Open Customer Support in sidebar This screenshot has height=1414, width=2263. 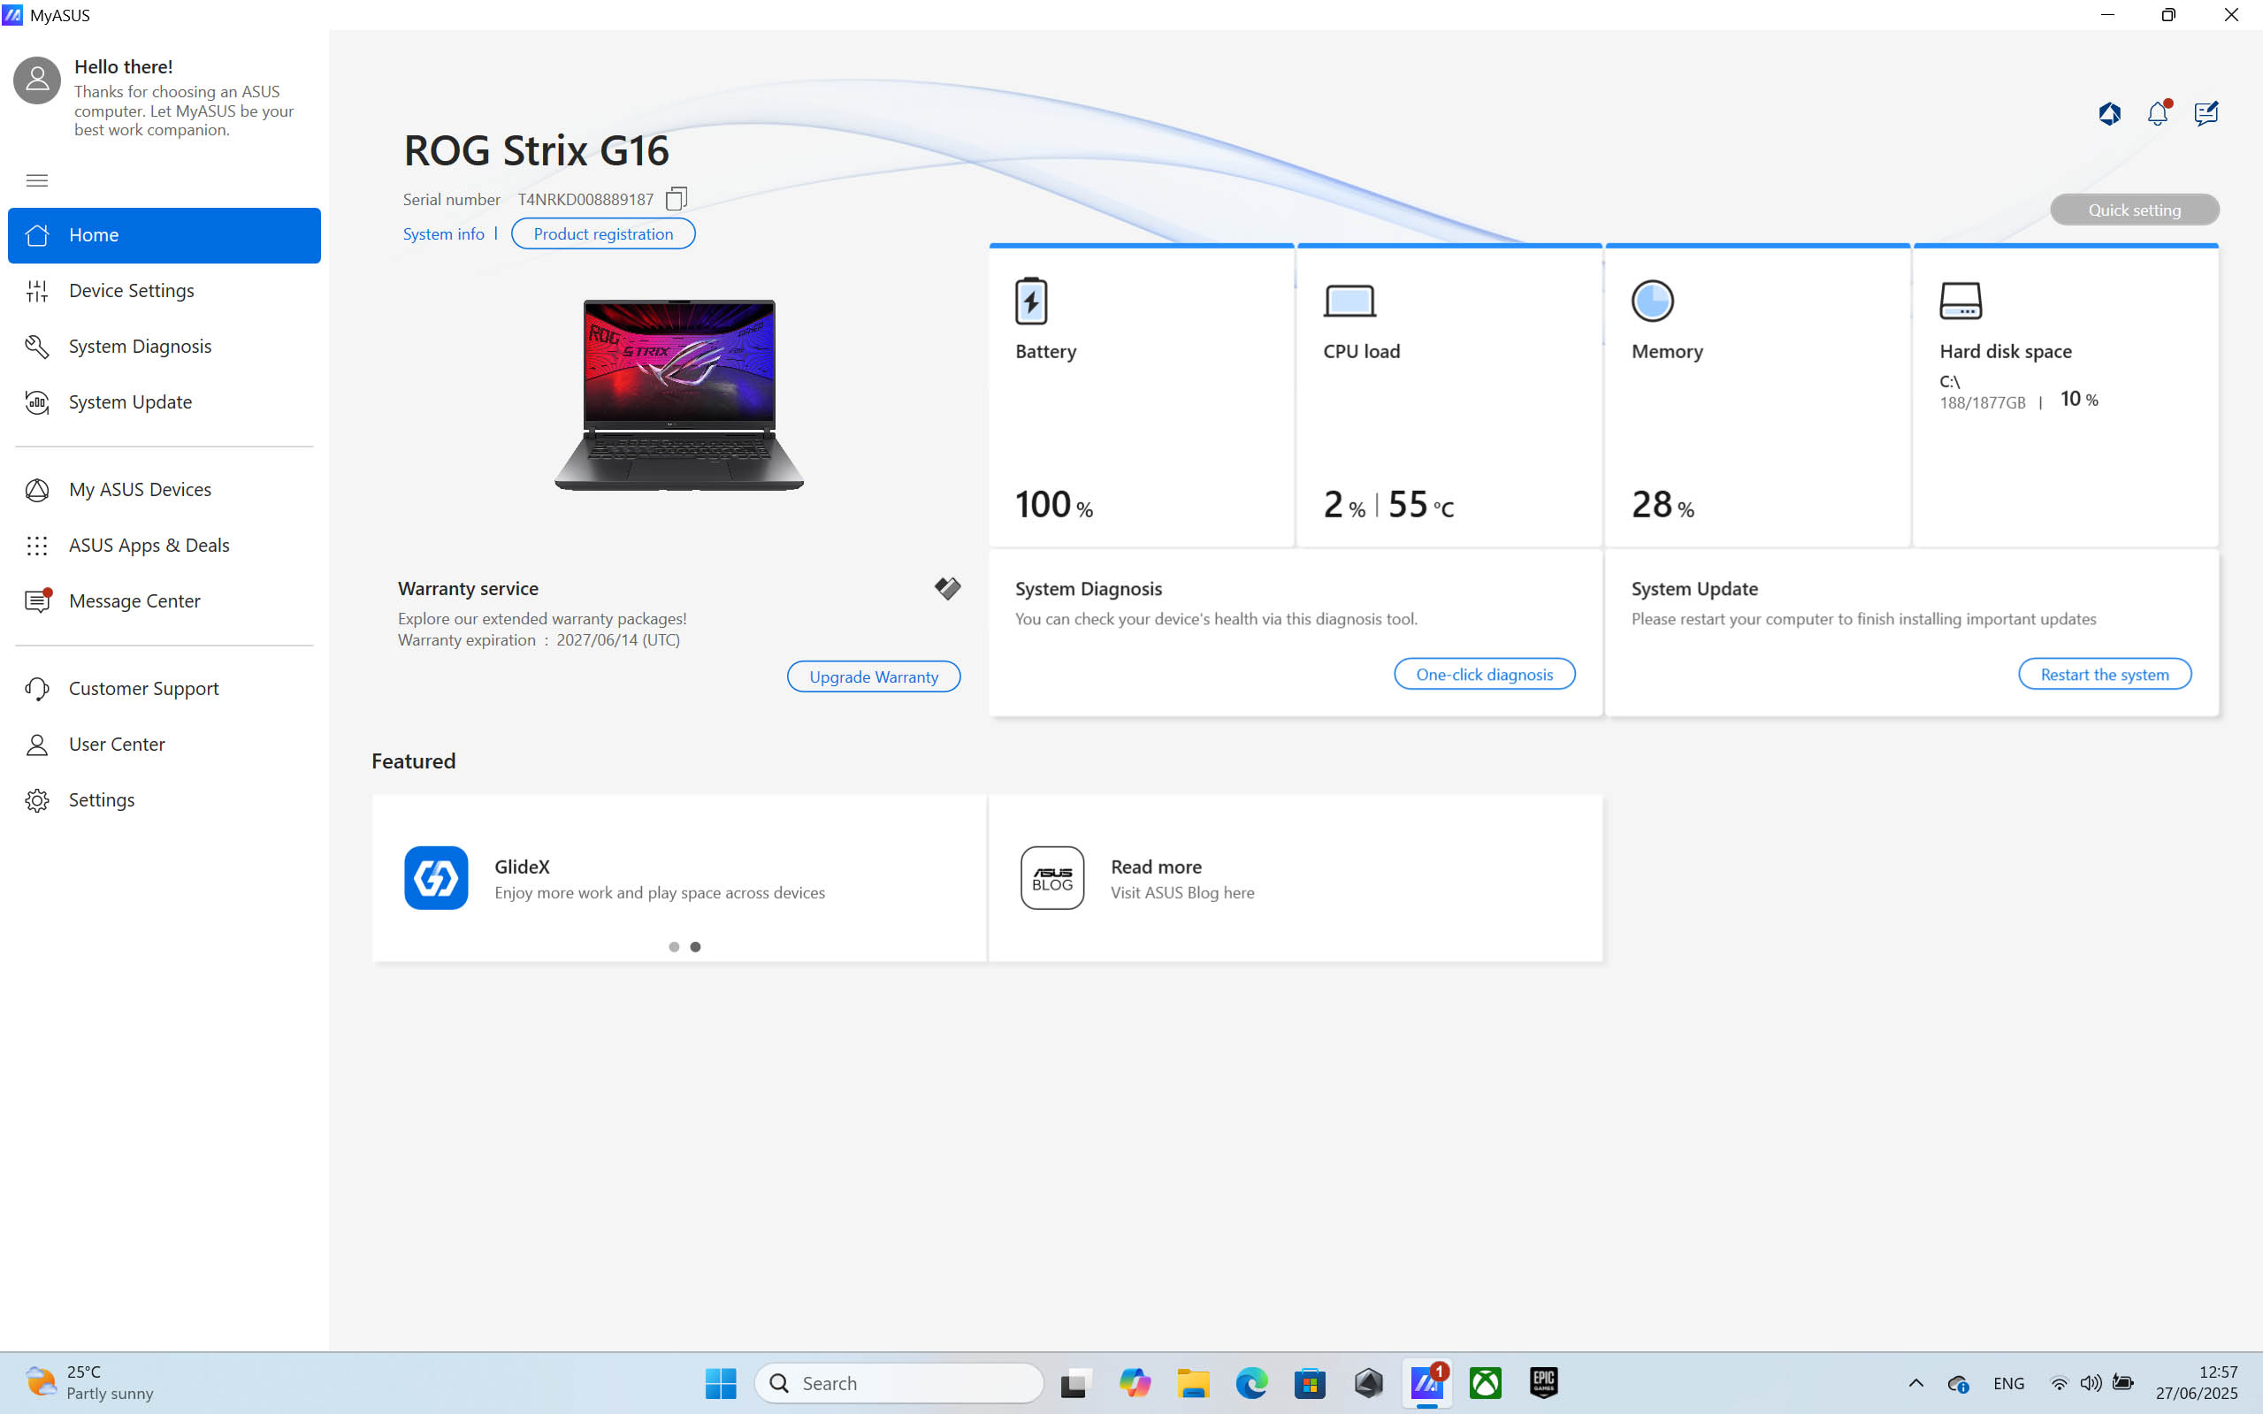pos(164,689)
